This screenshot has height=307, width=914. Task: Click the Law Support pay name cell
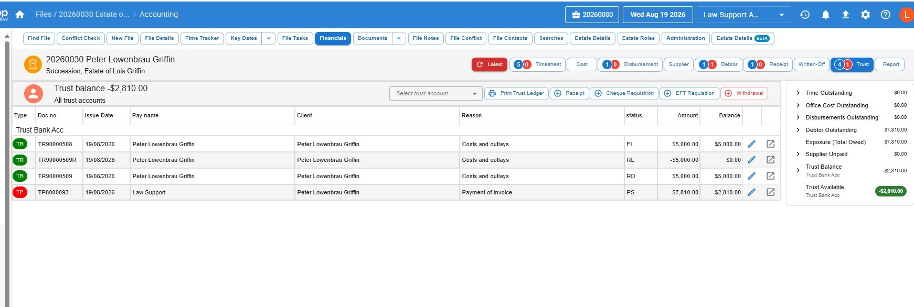[212, 192]
